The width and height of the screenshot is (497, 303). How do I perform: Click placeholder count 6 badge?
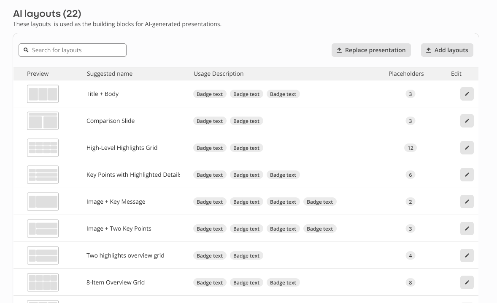(410, 175)
